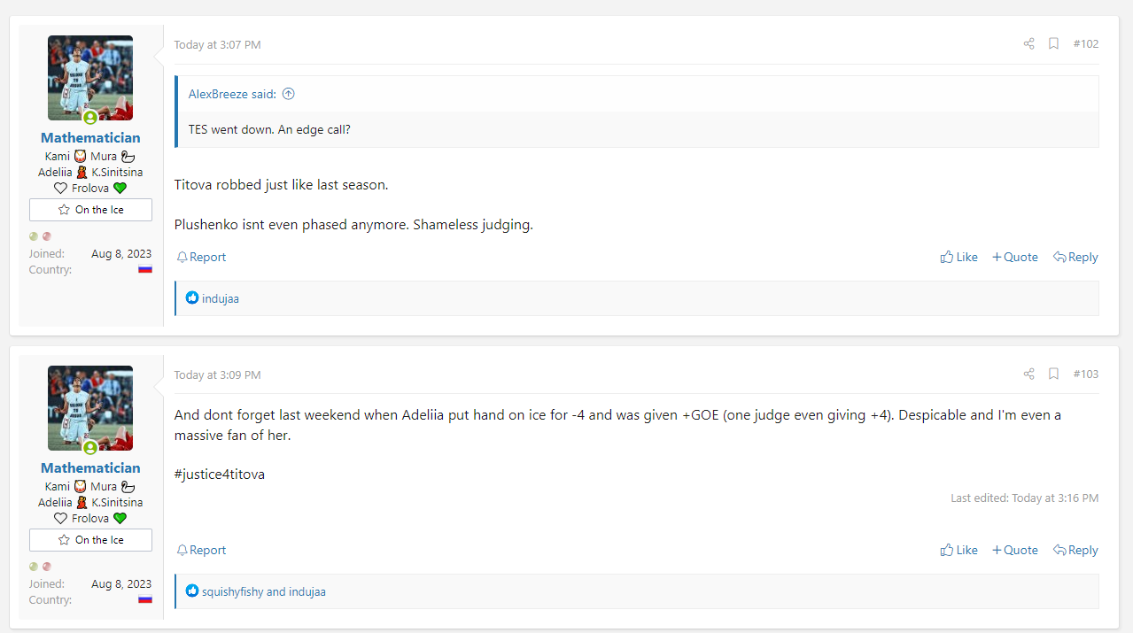
Task: Reply to post #102
Action: 1075,257
